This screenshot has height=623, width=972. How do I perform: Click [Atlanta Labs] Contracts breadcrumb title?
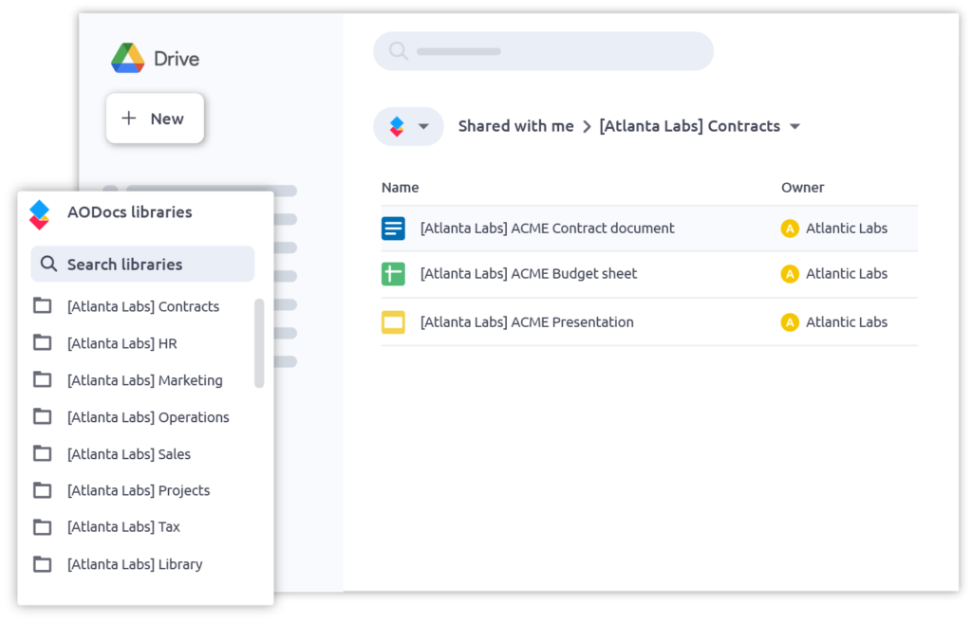(689, 126)
